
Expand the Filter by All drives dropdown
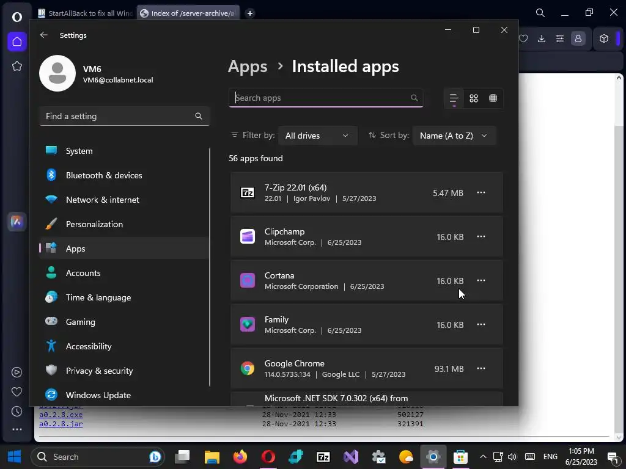coord(317,136)
